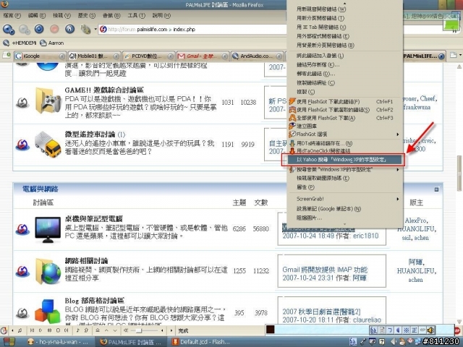Screen dimensions: 463x347
Task: Click the globe folder forum icon
Action: [x=48, y=271]
